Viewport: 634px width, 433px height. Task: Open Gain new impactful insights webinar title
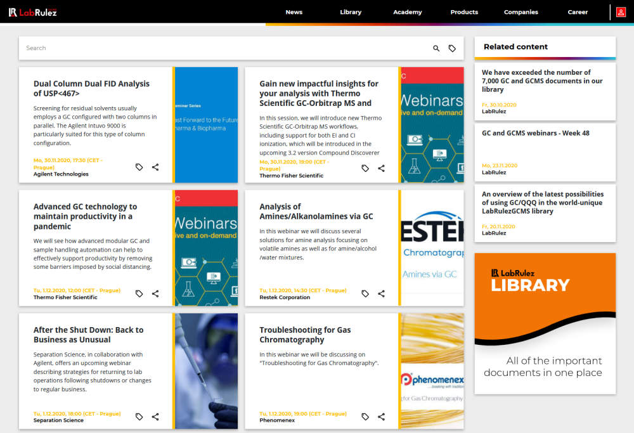point(319,93)
